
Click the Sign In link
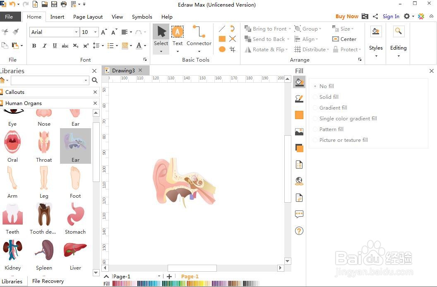point(391,17)
